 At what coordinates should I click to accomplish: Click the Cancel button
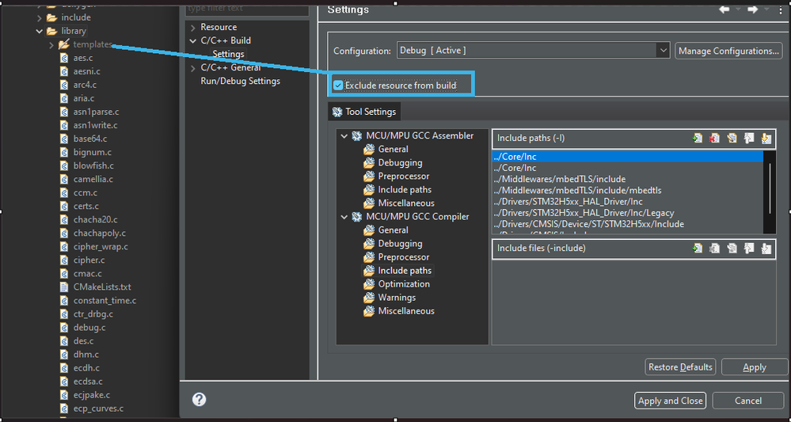(748, 401)
